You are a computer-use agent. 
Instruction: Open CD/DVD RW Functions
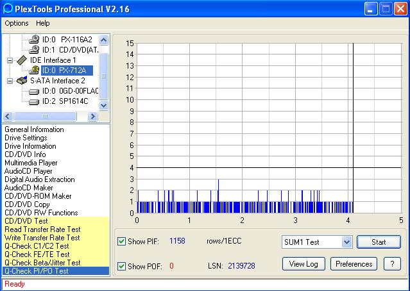(41, 213)
